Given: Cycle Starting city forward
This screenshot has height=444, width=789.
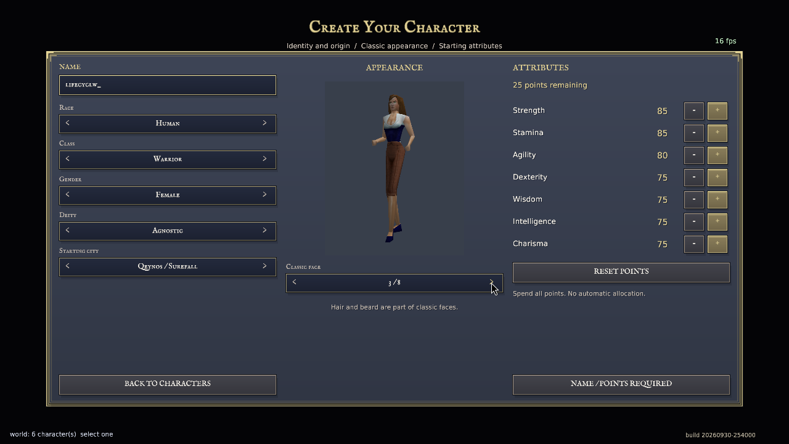Looking at the screenshot, I should (264, 266).
